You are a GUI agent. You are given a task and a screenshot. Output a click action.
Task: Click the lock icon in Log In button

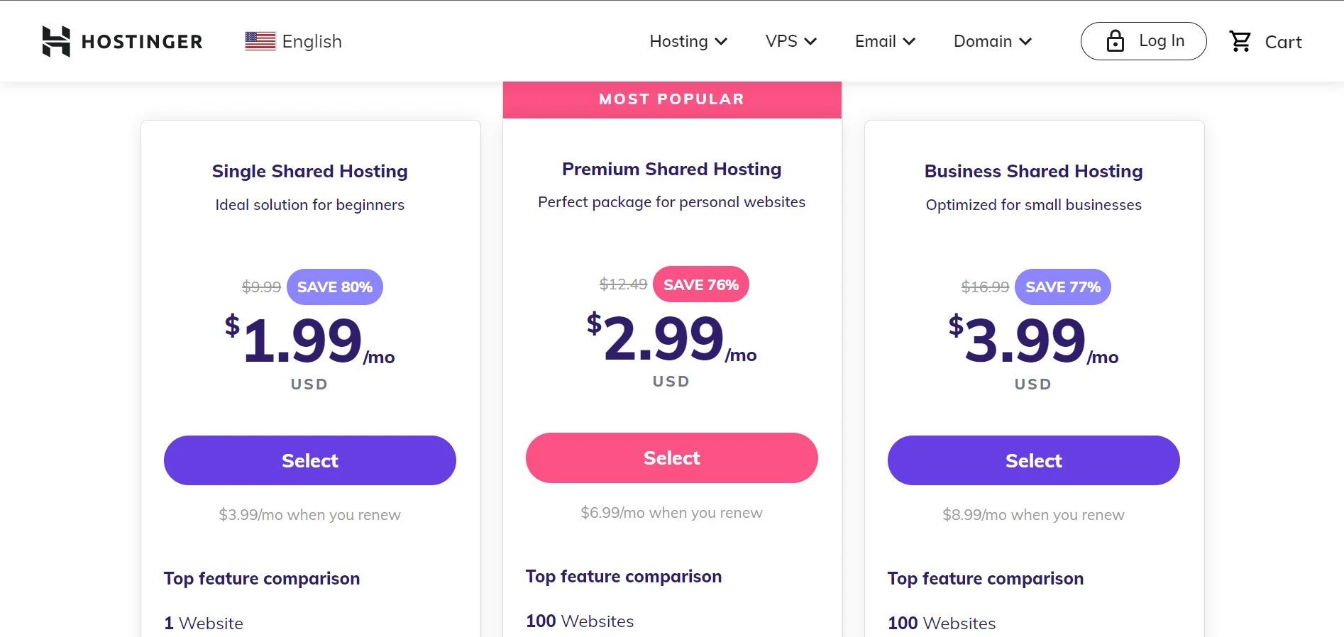(x=1114, y=40)
